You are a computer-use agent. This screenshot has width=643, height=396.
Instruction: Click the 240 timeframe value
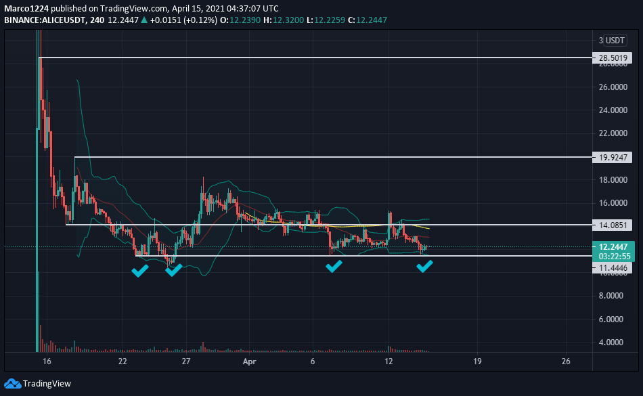tap(97, 20)
